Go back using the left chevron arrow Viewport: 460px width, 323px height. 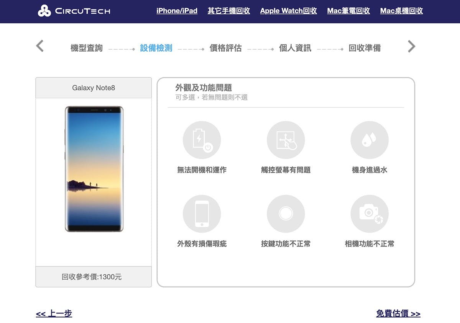pos(40,46)
